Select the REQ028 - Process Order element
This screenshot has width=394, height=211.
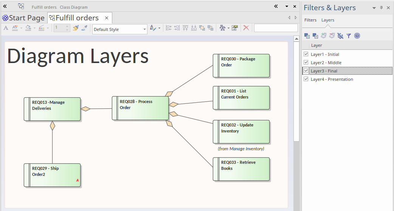[140, 108]
